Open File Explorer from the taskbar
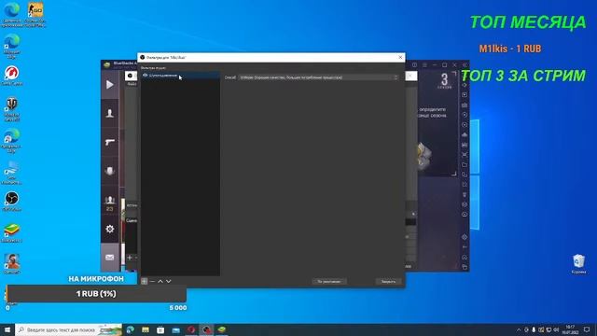 [x=146, y=329]
